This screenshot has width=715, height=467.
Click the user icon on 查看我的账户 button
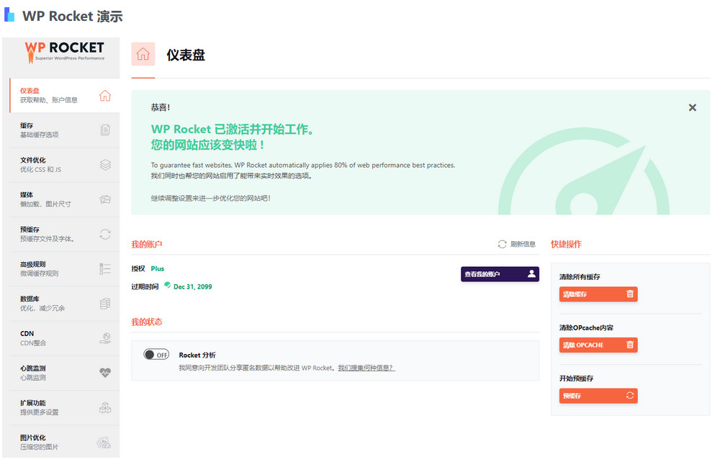[531, 274]
